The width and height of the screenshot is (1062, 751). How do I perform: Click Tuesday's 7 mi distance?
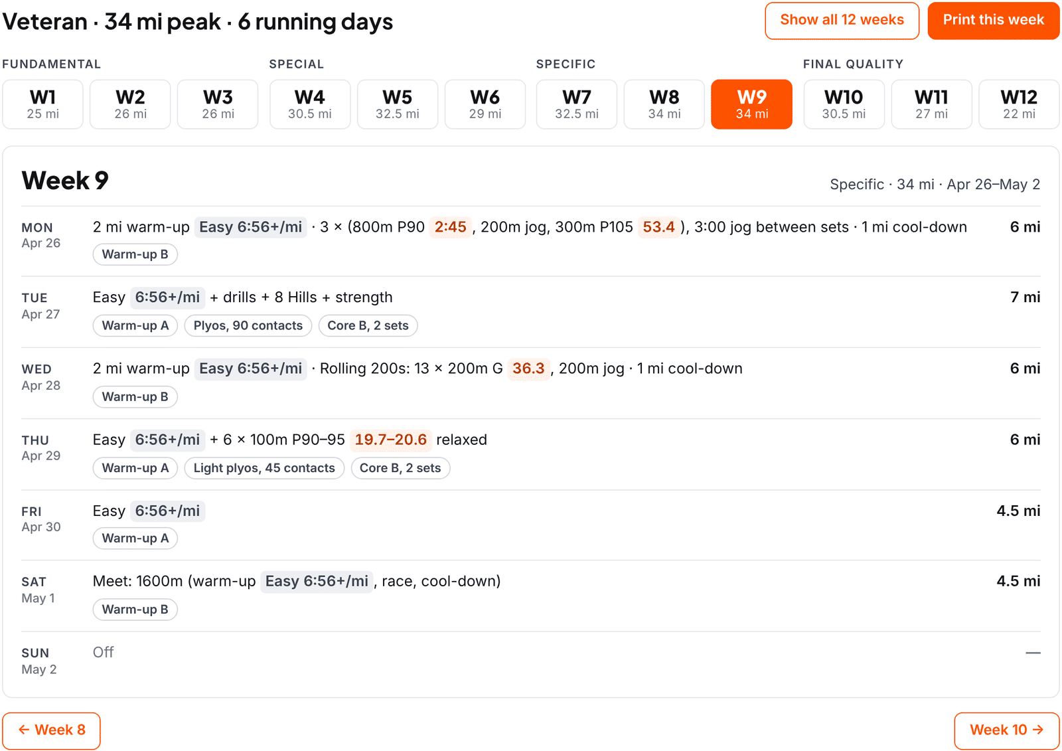coord(1025,297)
